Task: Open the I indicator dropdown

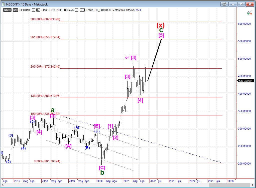Action: click(38, 10)
